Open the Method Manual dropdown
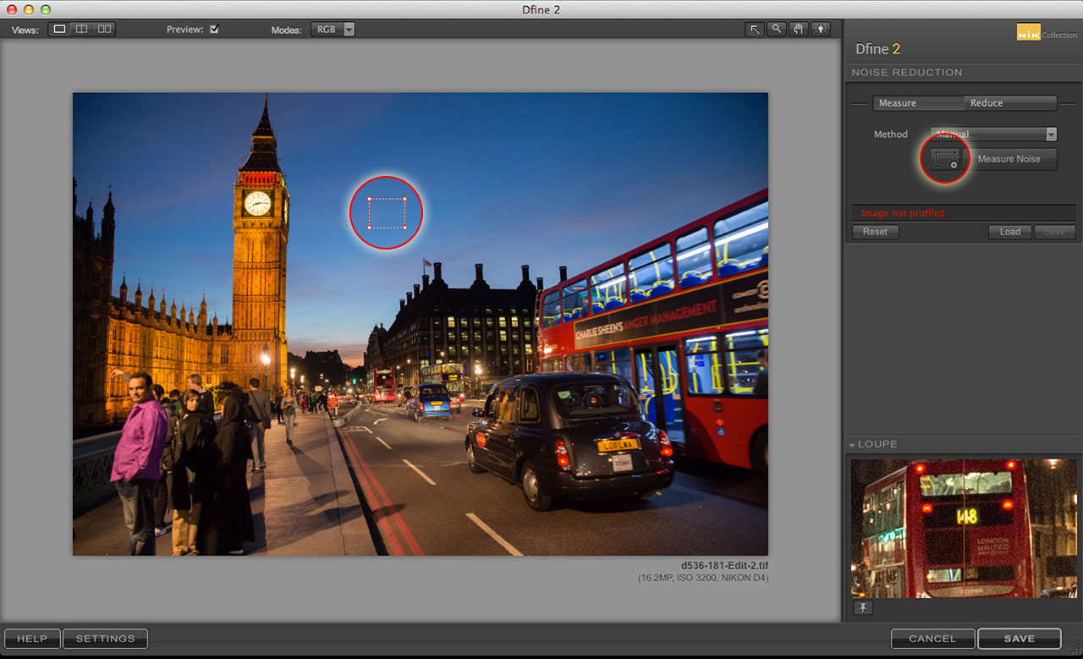1083x659 pixels. click(992, 134)
